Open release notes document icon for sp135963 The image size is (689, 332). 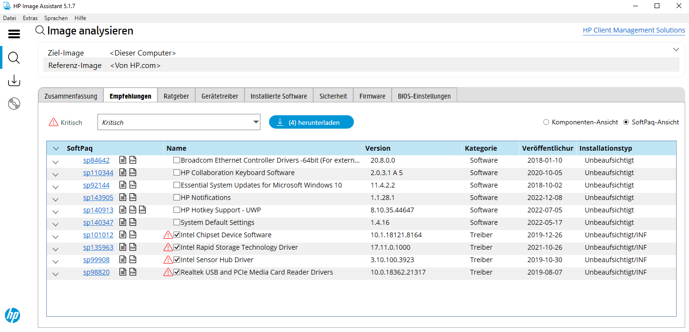(123, 247)
